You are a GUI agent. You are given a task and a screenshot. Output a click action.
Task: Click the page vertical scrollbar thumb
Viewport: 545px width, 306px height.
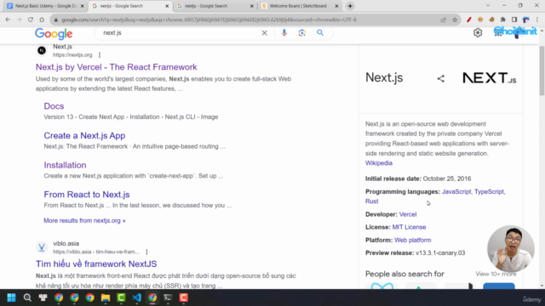click(542, 71)
